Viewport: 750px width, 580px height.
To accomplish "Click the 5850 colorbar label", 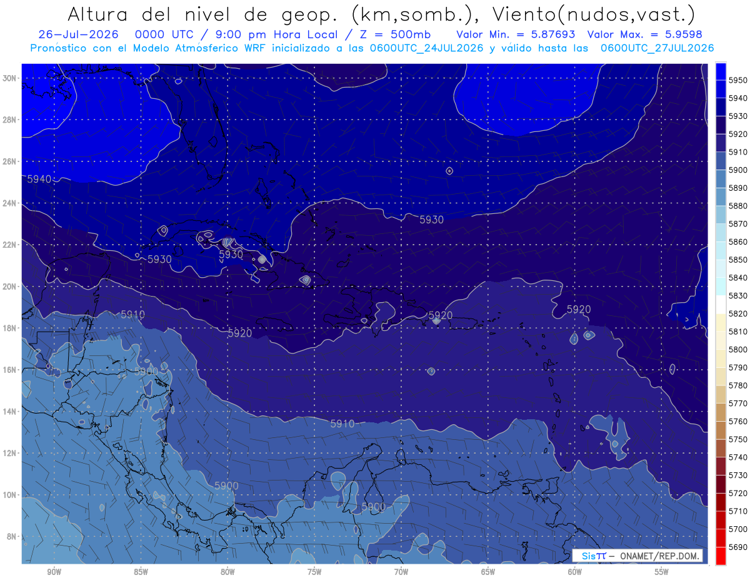I will tap(739, 260).
